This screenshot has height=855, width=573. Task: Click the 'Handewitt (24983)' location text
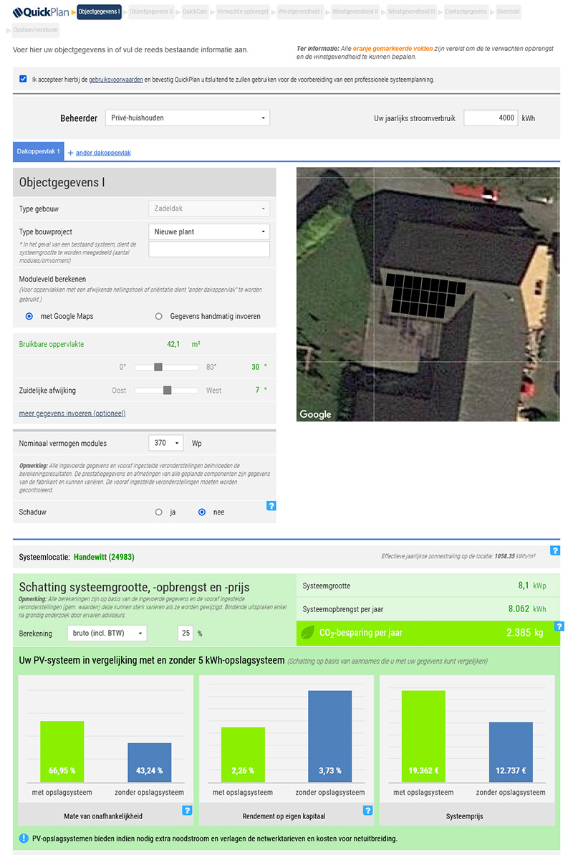tap(104, 557)
